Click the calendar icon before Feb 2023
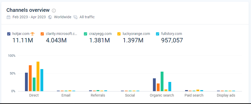 (8, 17)
